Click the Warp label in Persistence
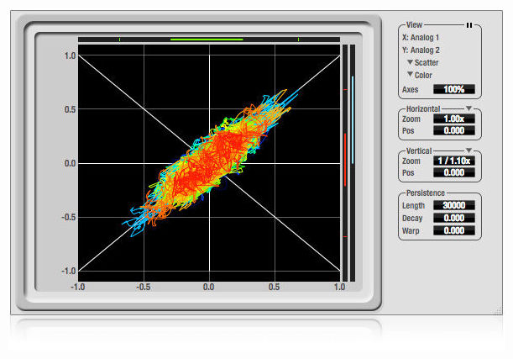 click(x=411, y=230)
